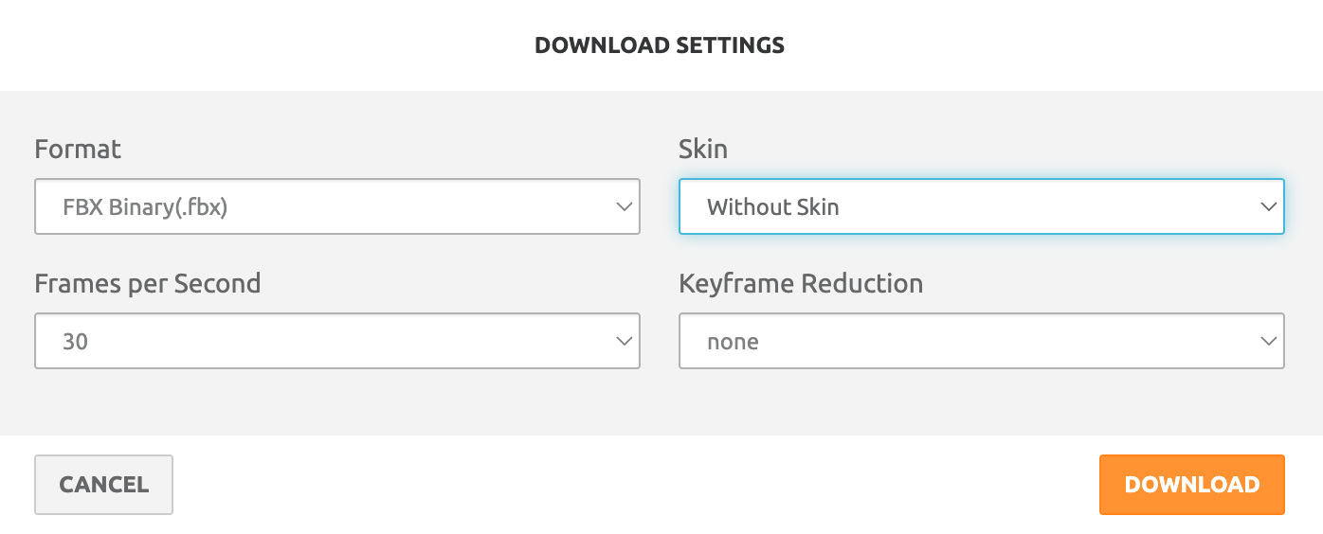Click the "30" frames value

pos(75,341)
